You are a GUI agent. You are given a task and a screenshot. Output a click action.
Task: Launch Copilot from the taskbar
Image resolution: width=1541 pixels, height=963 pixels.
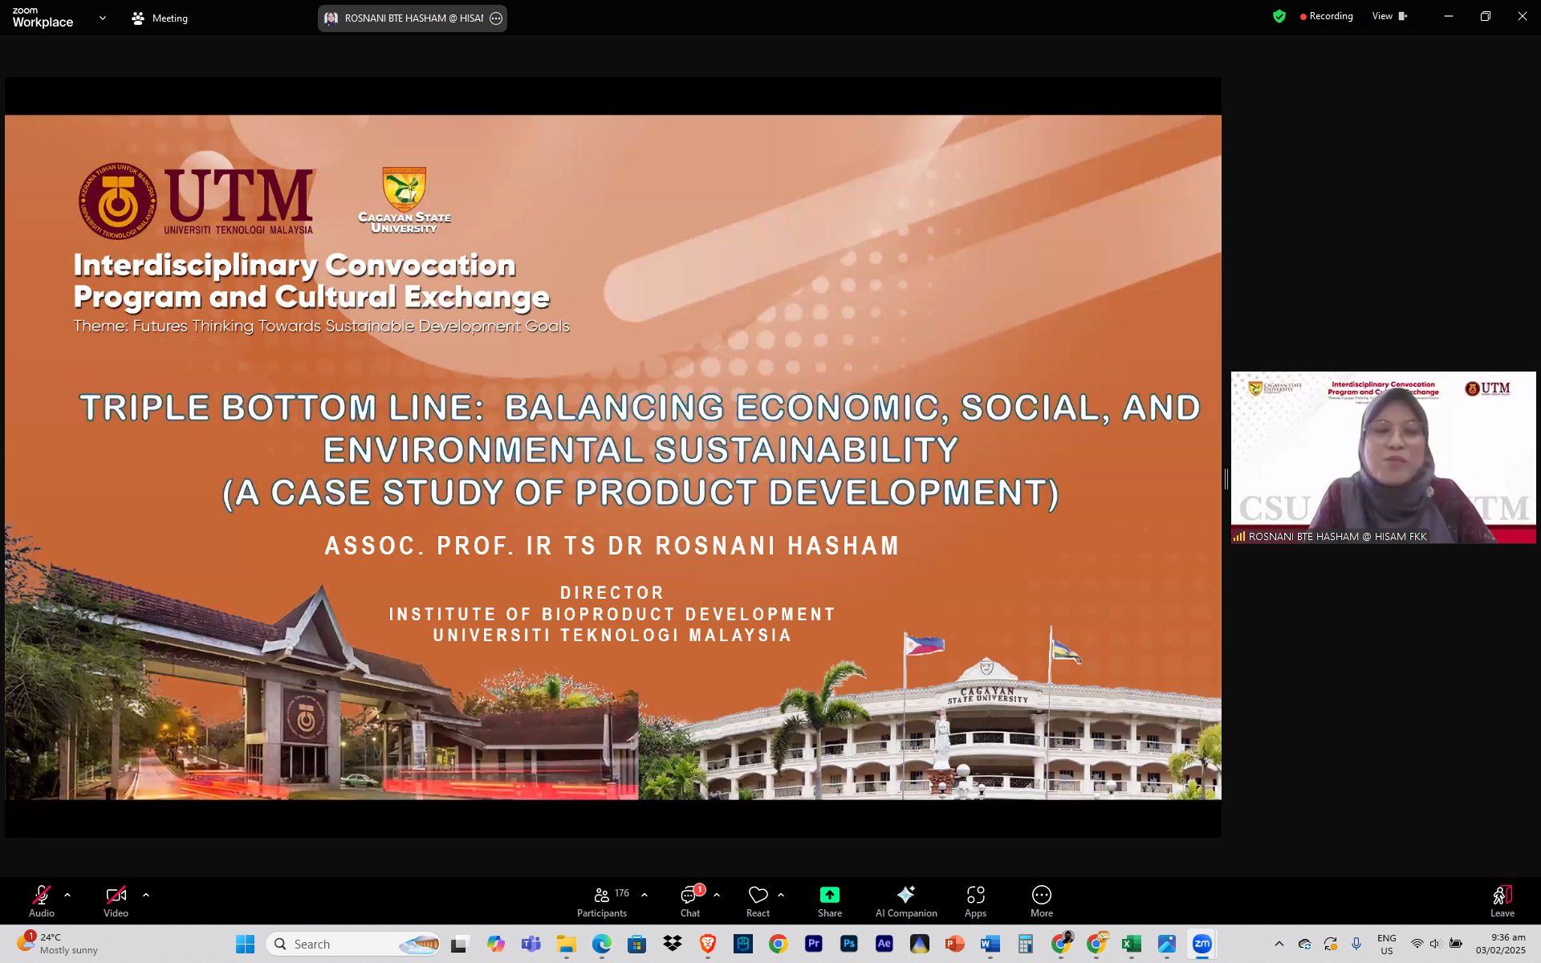[496, 944]
